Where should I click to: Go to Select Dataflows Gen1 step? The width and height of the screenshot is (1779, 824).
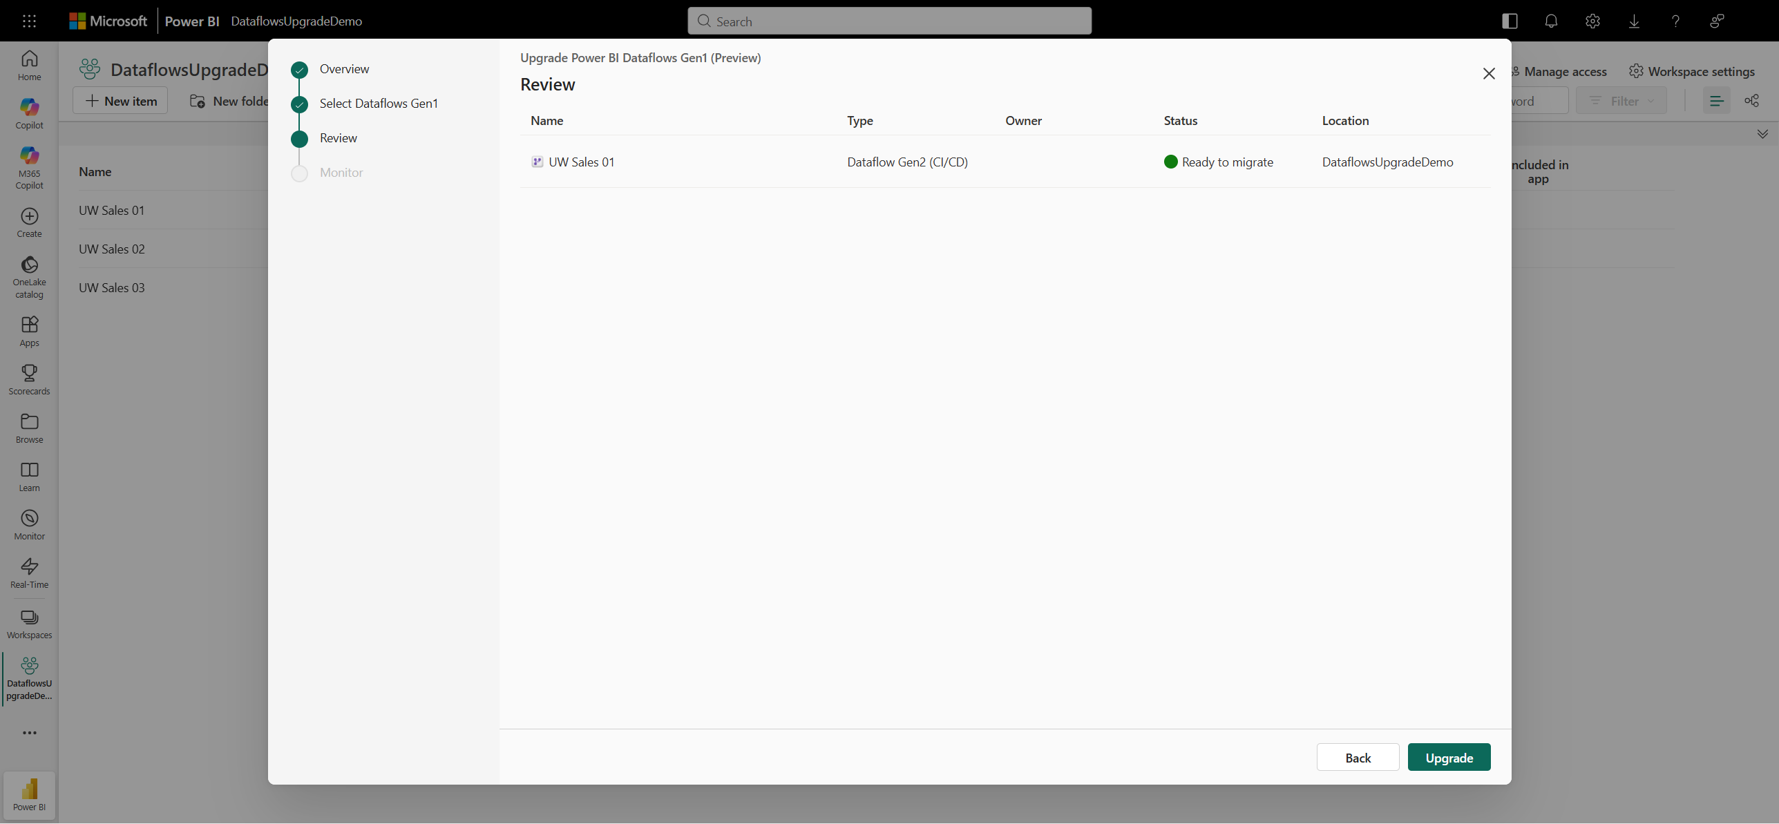point(379,103)
